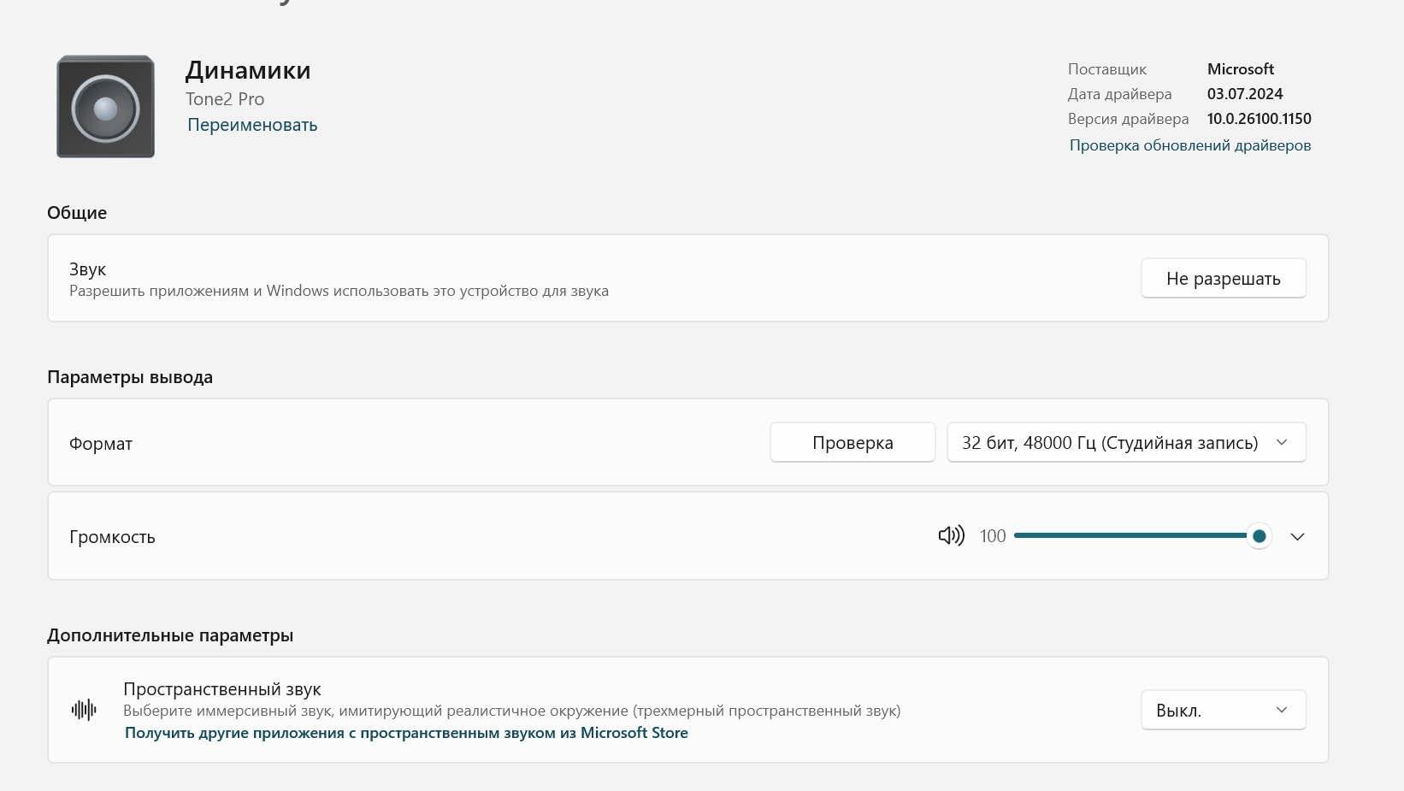Open the audio format dropdown

coord(1126,443)
